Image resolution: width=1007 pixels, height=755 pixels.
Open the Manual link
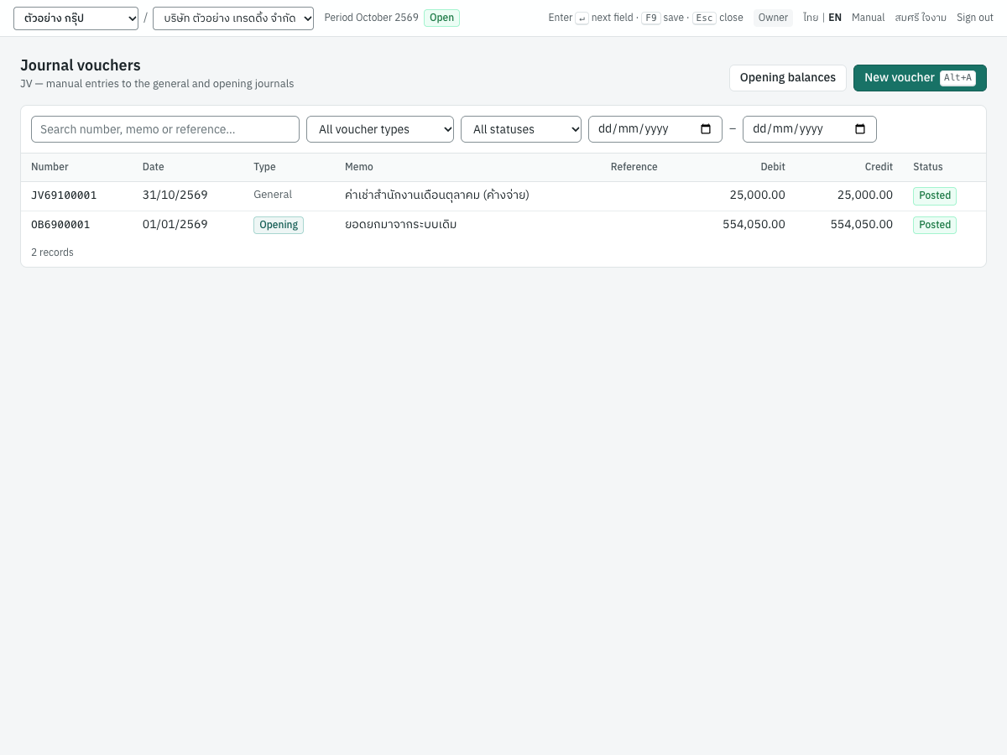click(869, 18)
